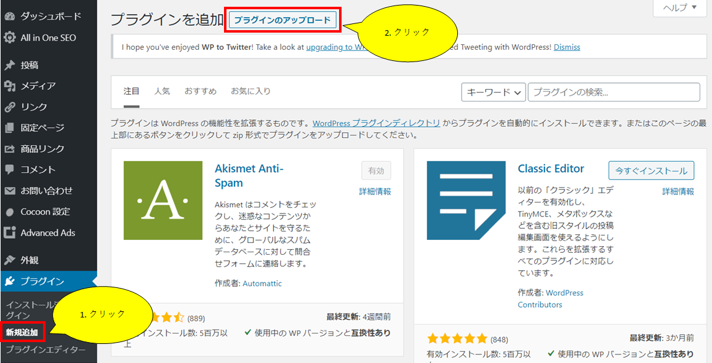
Task: Open 詳細情報 for Classic Editor
Action: pyautogui.click(x=678, y=191)
